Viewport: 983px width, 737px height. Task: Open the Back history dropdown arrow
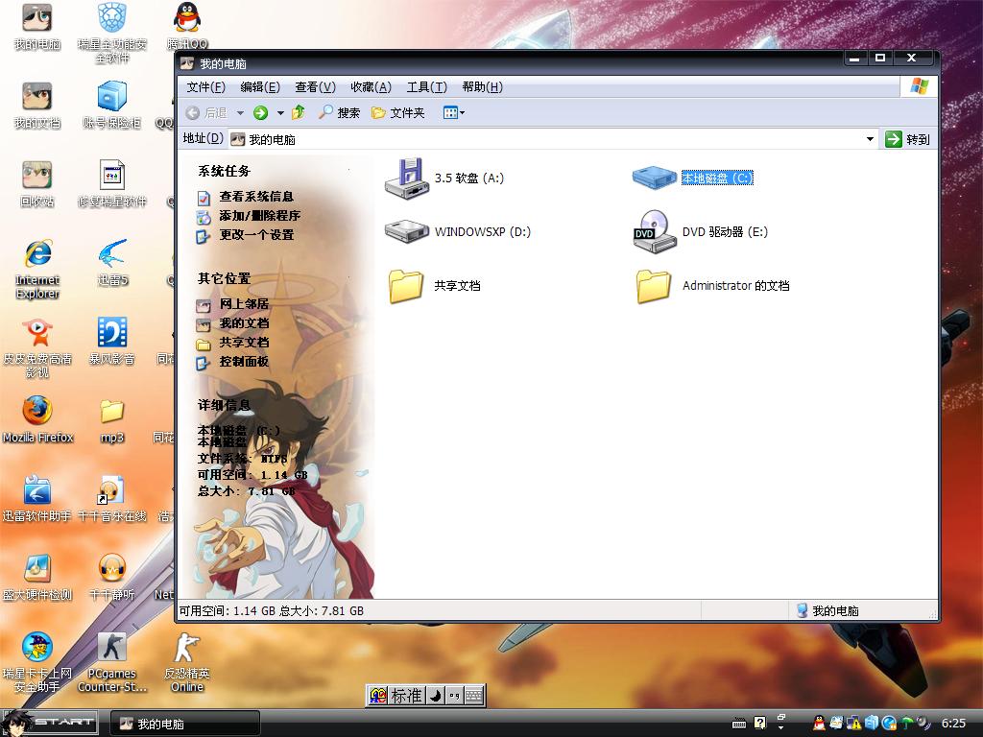point(240,113)
